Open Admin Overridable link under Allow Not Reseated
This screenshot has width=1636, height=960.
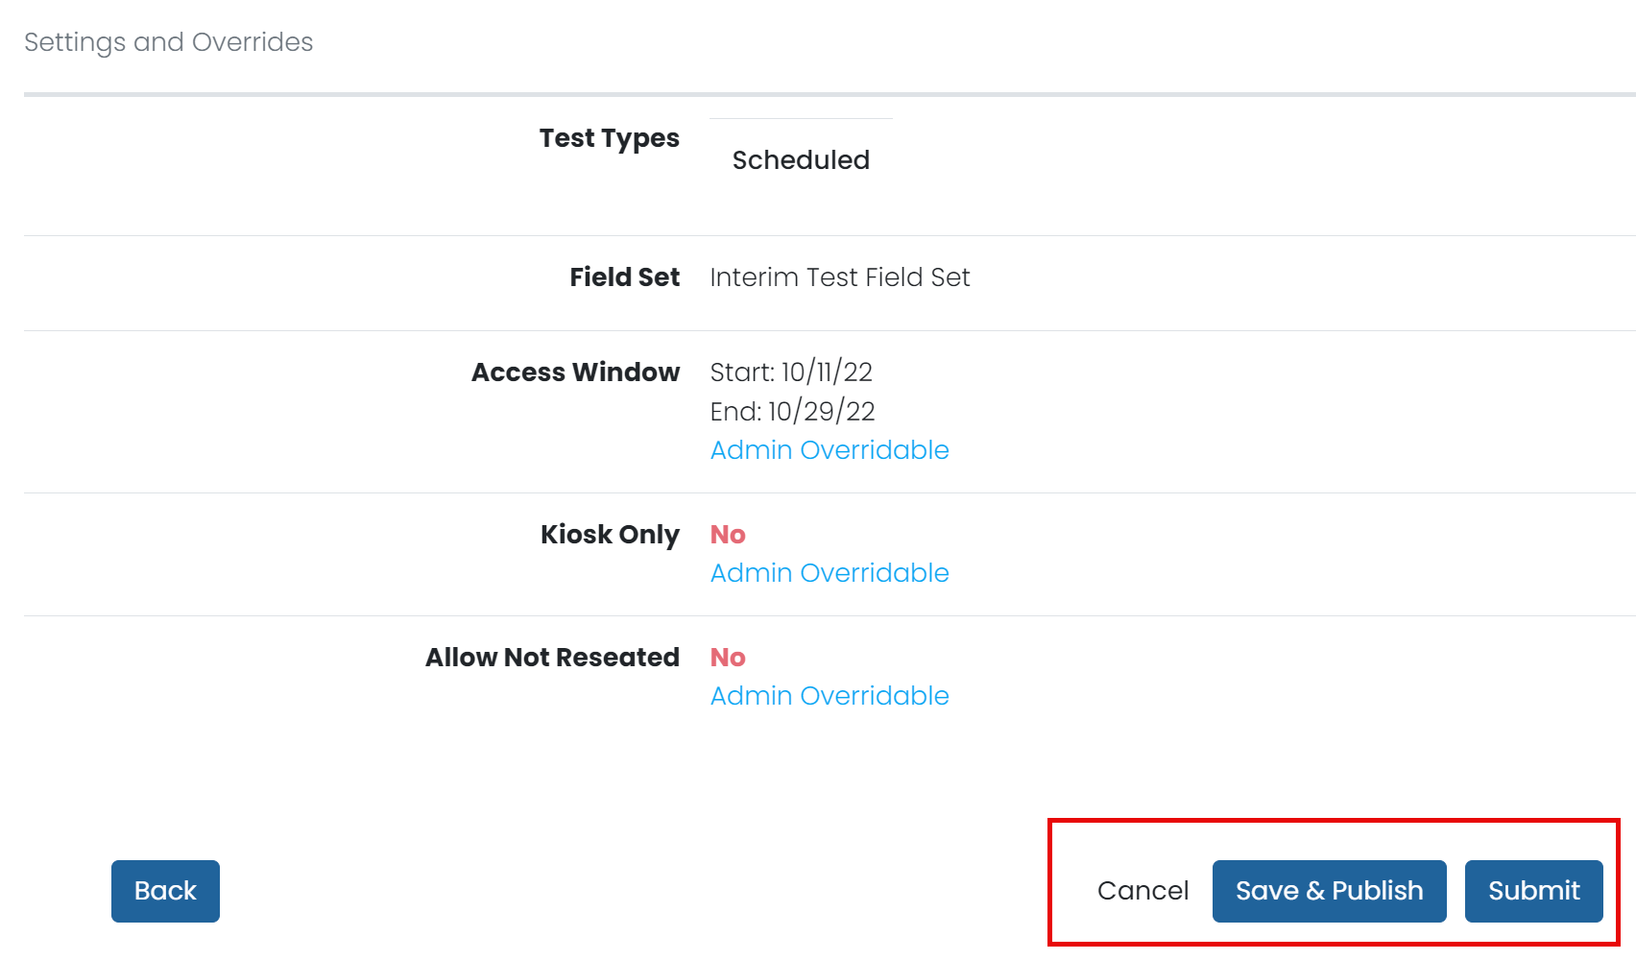pos(830,696)
